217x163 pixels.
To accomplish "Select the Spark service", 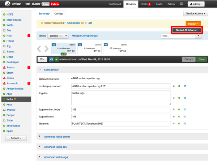I will pos(10,131).
